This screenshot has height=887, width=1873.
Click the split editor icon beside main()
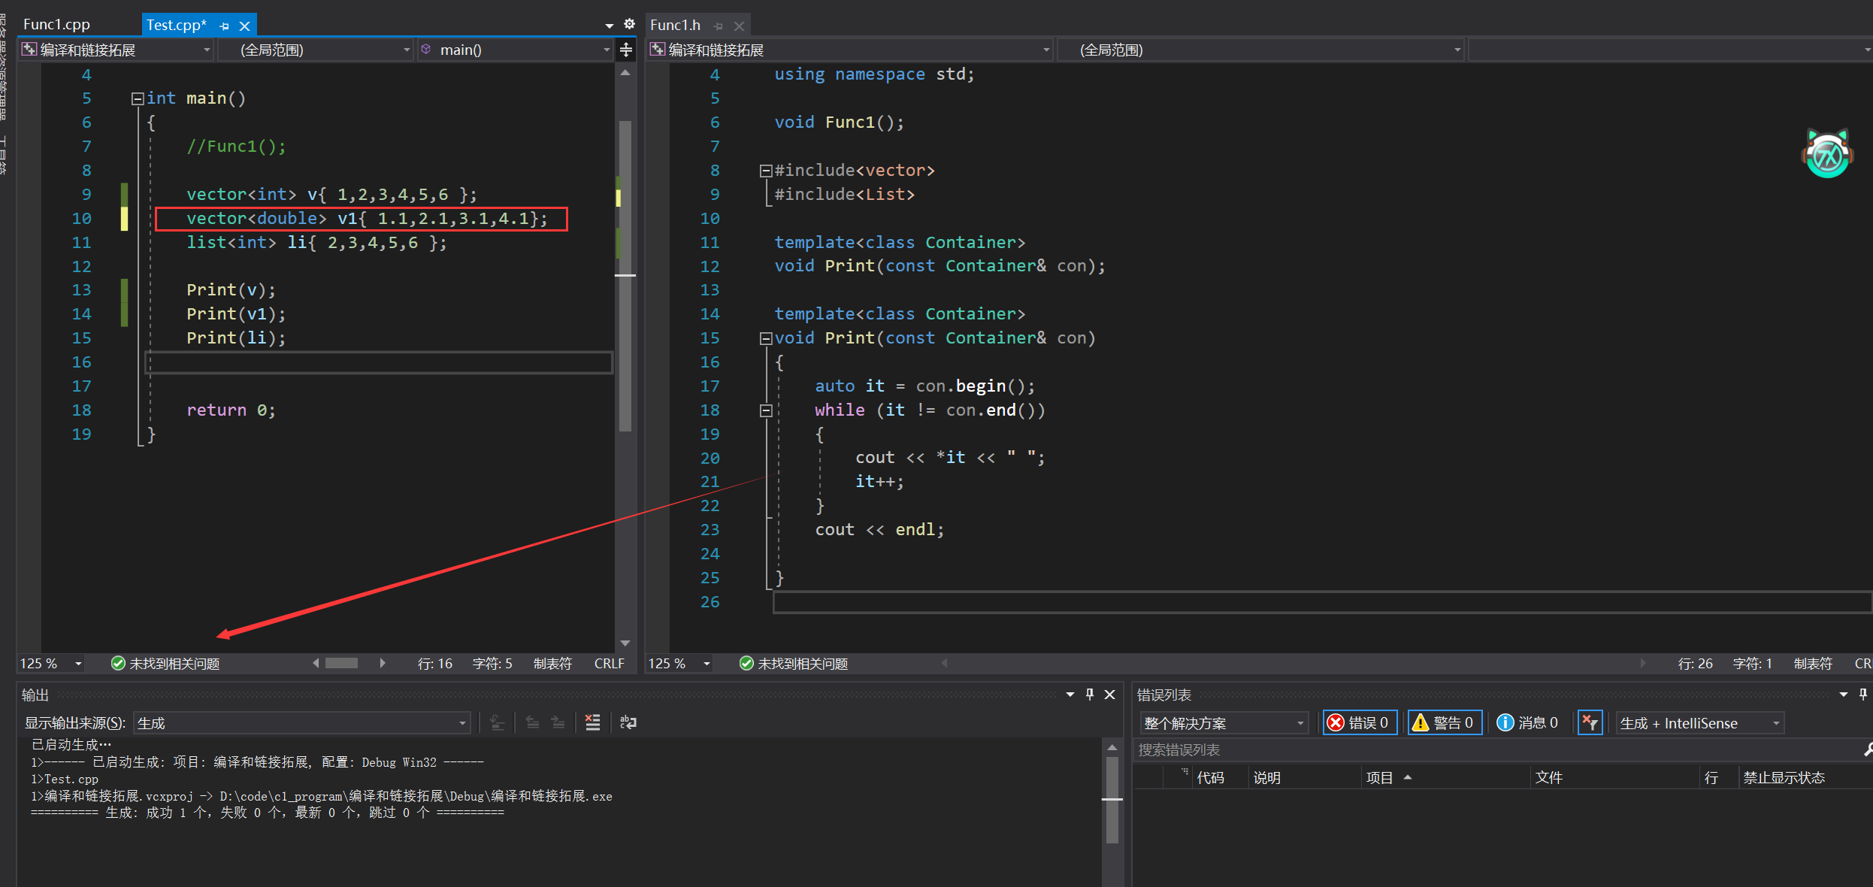pos(626,50)
